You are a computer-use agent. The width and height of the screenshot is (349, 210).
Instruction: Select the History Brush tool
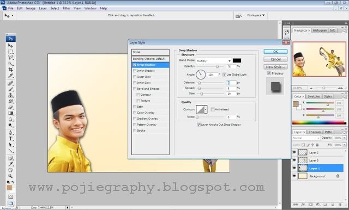coord(10,101)
